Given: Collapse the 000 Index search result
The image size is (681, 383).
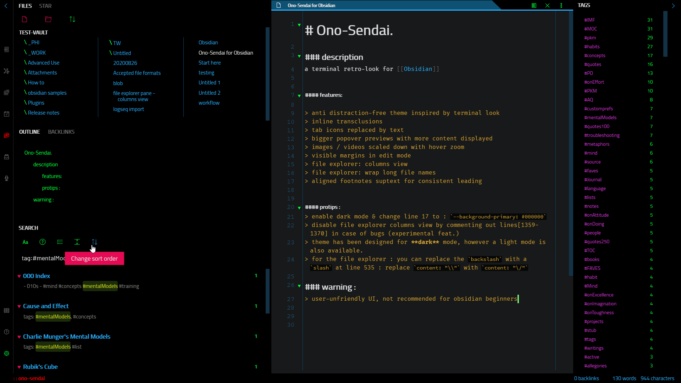Looking at the screenshot, I should click(19, 276).
